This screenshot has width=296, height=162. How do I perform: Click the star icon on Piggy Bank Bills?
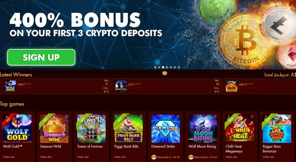pos(141,116)
